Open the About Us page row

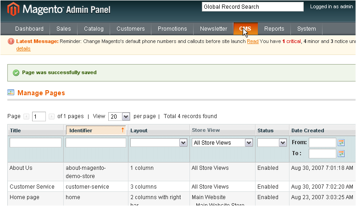[x=21, y=168]
